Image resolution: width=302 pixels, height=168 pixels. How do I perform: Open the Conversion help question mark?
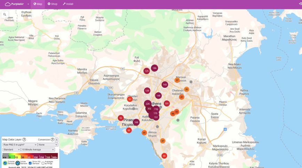(x=53, y=140)
